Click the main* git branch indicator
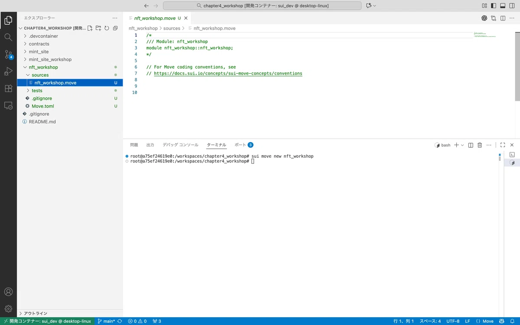This screenshot has height=325, width=520. (106, 321)
